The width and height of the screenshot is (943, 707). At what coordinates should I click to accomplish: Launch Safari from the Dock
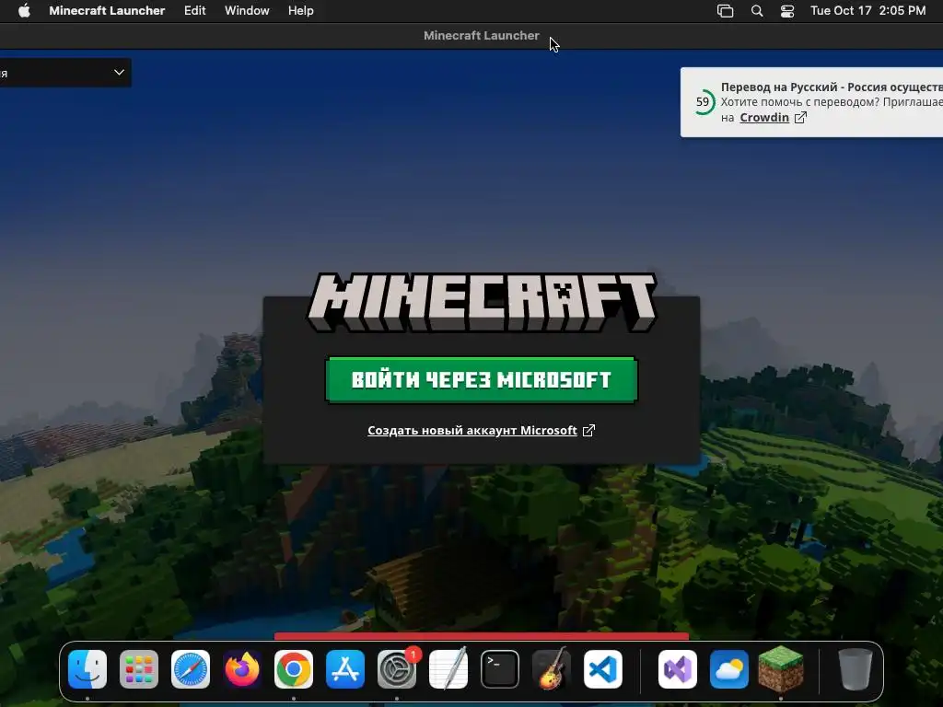tap(191, 669)
